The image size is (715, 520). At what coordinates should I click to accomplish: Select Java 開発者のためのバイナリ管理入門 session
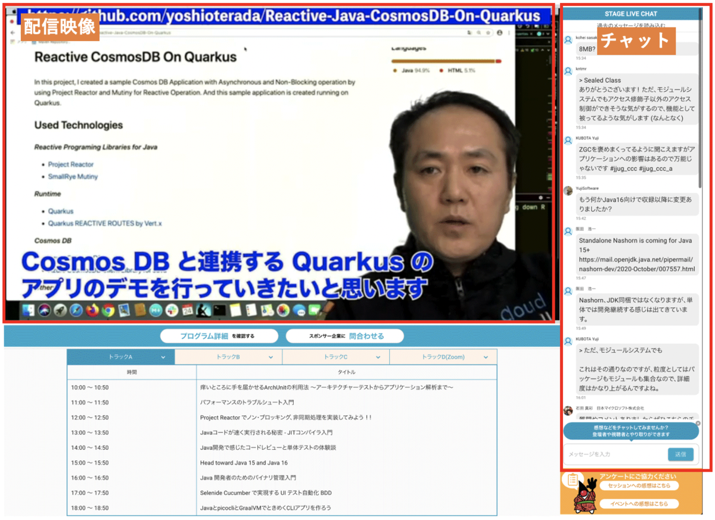(x=248, y=478)
